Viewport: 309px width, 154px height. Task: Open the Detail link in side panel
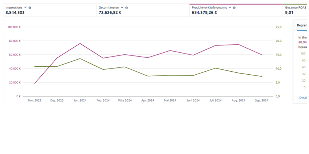tap(303, 98)
